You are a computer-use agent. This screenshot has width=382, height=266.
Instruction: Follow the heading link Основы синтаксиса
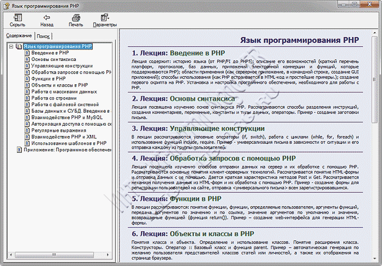tap(202, 98)
